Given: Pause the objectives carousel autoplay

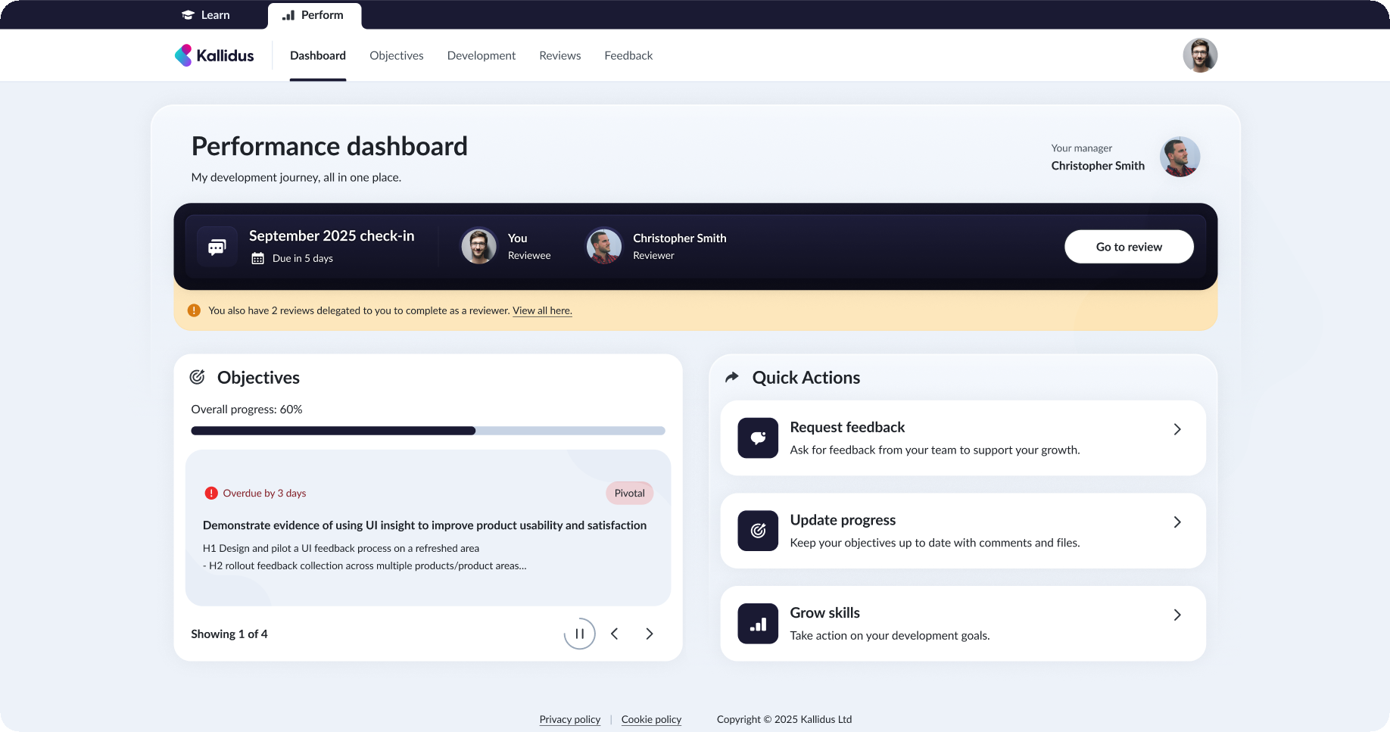Looking at the screenshot, I should [579, 634].
